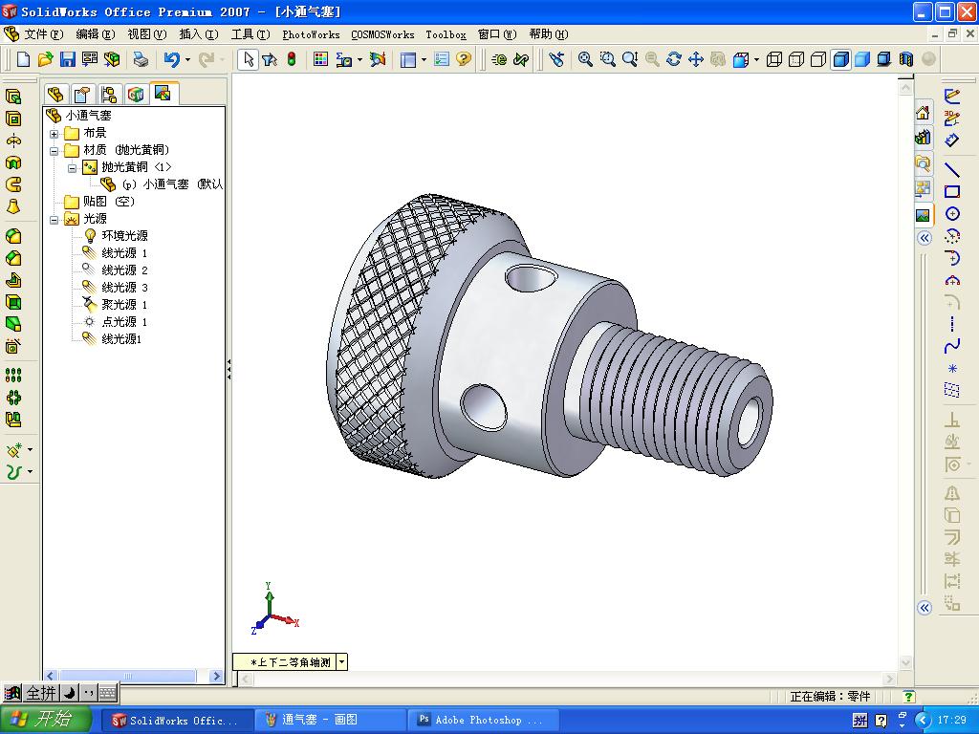979x734 pixels.
Task: Select the Pan view tool
Action: click(x=696, y=59)
